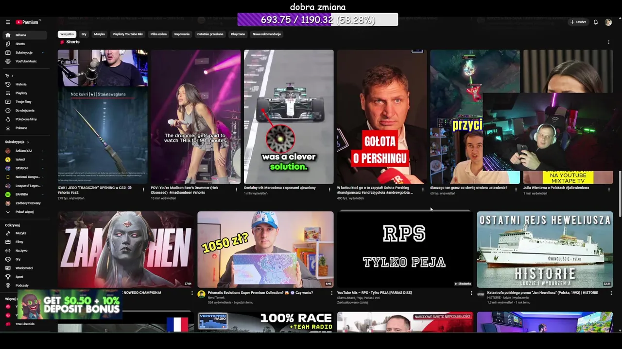Open National Geographic channel subscription
The image size is (622, 349).
coord(25,177)
